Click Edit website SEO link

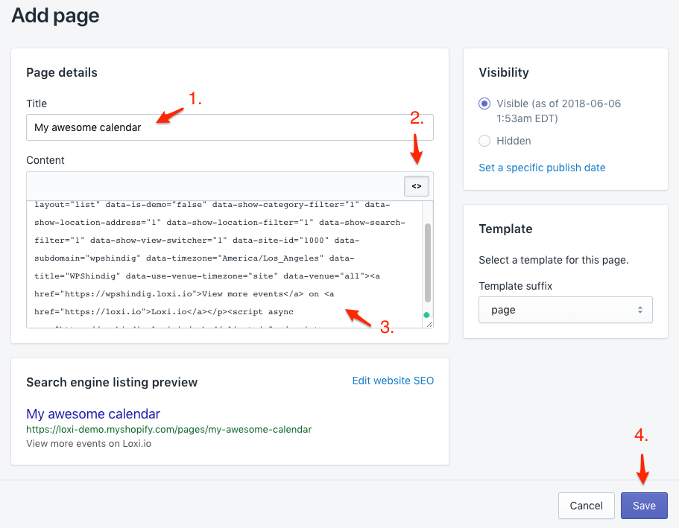393,381
